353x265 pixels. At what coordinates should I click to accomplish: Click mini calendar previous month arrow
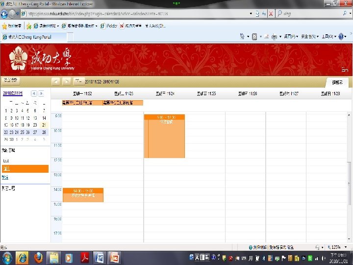coord(34,93)
